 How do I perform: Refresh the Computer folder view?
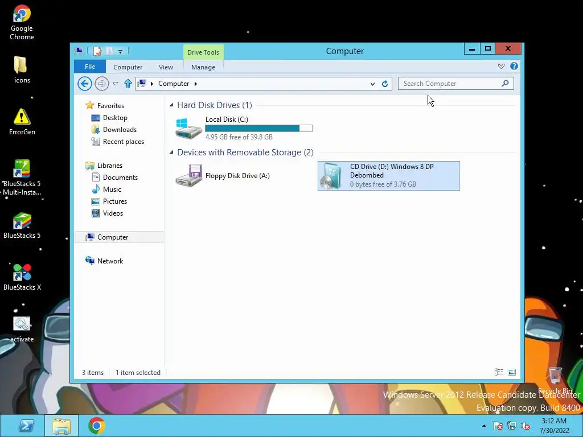coord(385,84)
